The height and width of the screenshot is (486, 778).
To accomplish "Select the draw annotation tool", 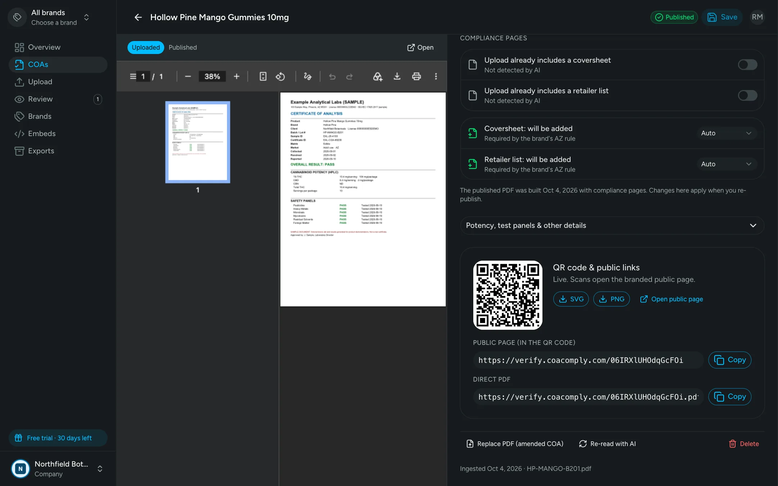I will point(308,76).
